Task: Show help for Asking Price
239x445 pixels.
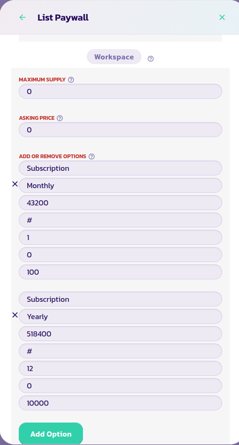Action: coord(60,118)
